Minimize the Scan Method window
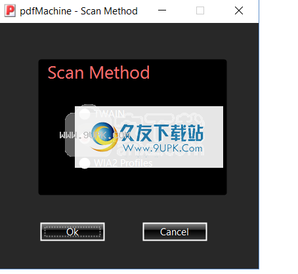298x274 pixels. click(162, 10)
